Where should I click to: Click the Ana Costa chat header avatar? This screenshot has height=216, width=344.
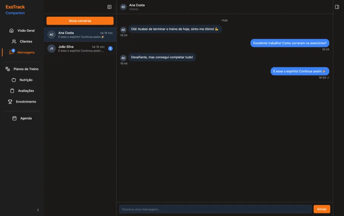[x=123, y=7]
